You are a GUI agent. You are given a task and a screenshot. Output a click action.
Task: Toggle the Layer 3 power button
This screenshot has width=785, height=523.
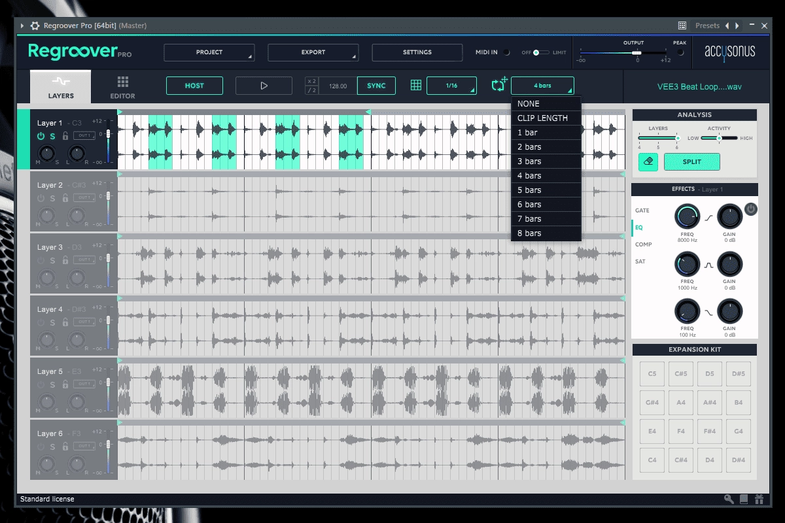pyautogui.click(x=41, y=260)
